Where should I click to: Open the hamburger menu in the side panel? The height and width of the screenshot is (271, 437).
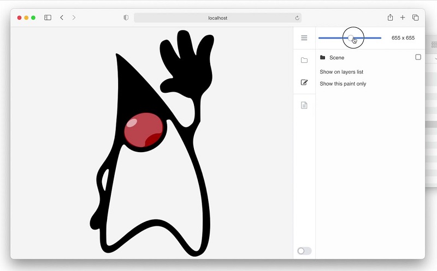[x=304, y=38]
